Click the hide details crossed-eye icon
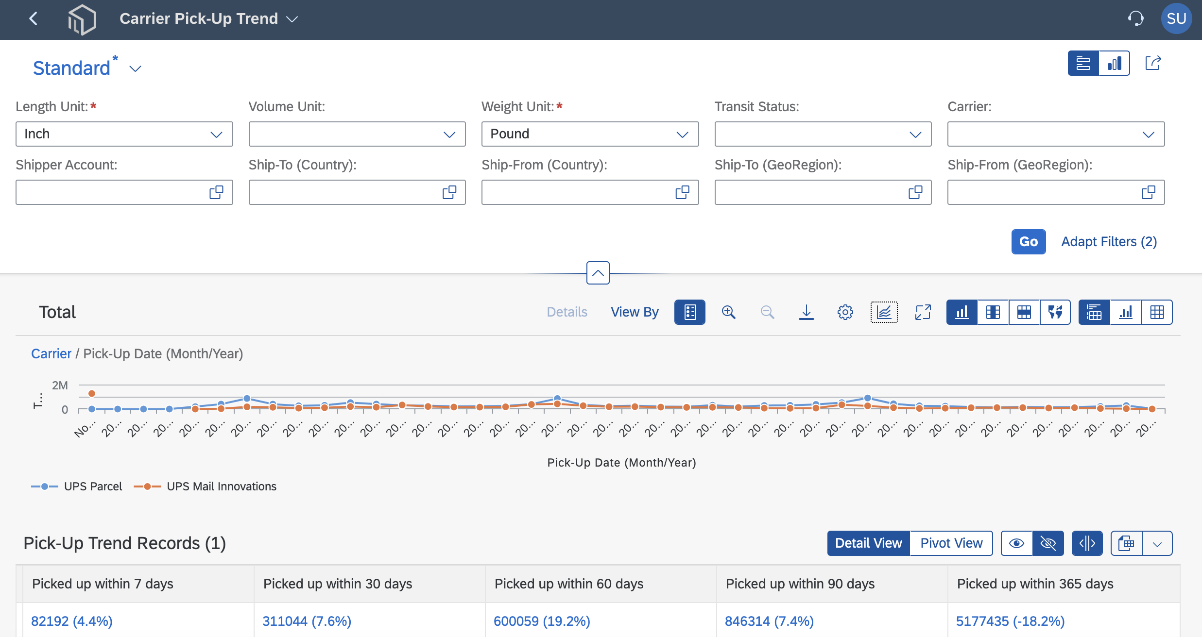The image size is (1202, 637). pyautogui.click(x=1048, y=543)
